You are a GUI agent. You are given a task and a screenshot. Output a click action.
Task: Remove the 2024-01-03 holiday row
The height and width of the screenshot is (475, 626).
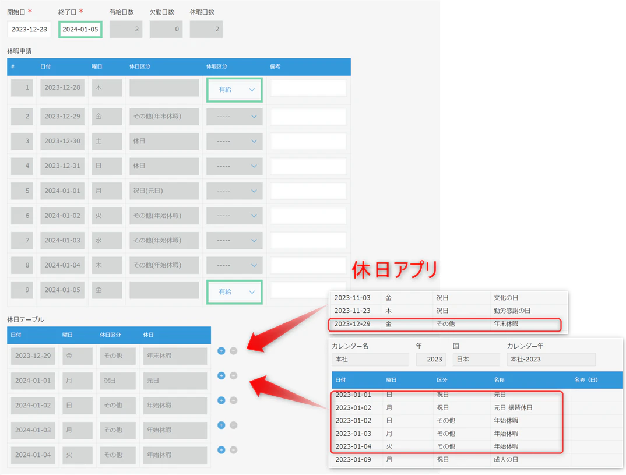(234, 425)
